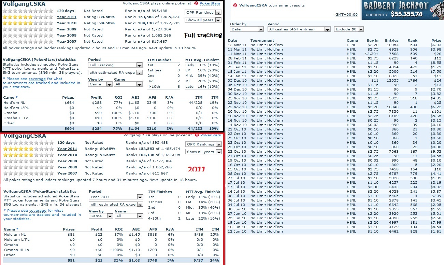
Task: Open the Period dropdown showing Year 2011
Action: point(116,197)
